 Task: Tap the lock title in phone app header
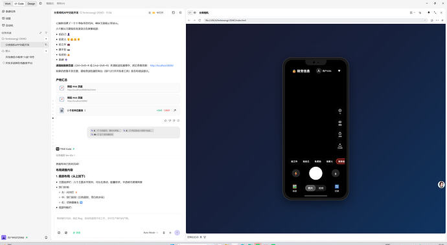coord(301,71)
